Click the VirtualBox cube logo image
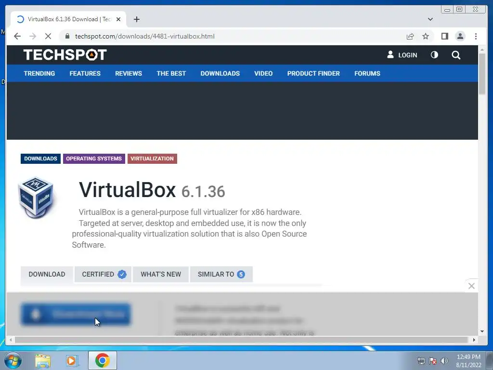This screenshot has width=493, height=370. [x=37, y=198]
